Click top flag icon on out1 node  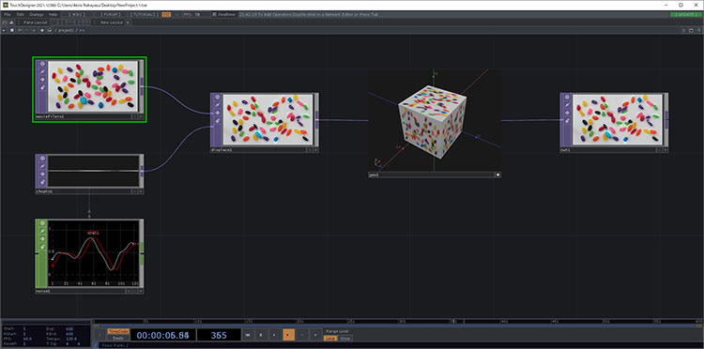pos(567,97)
